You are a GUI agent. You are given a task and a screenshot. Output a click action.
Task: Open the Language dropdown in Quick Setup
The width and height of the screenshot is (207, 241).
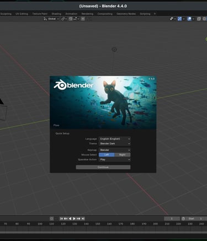coord(115,139)
